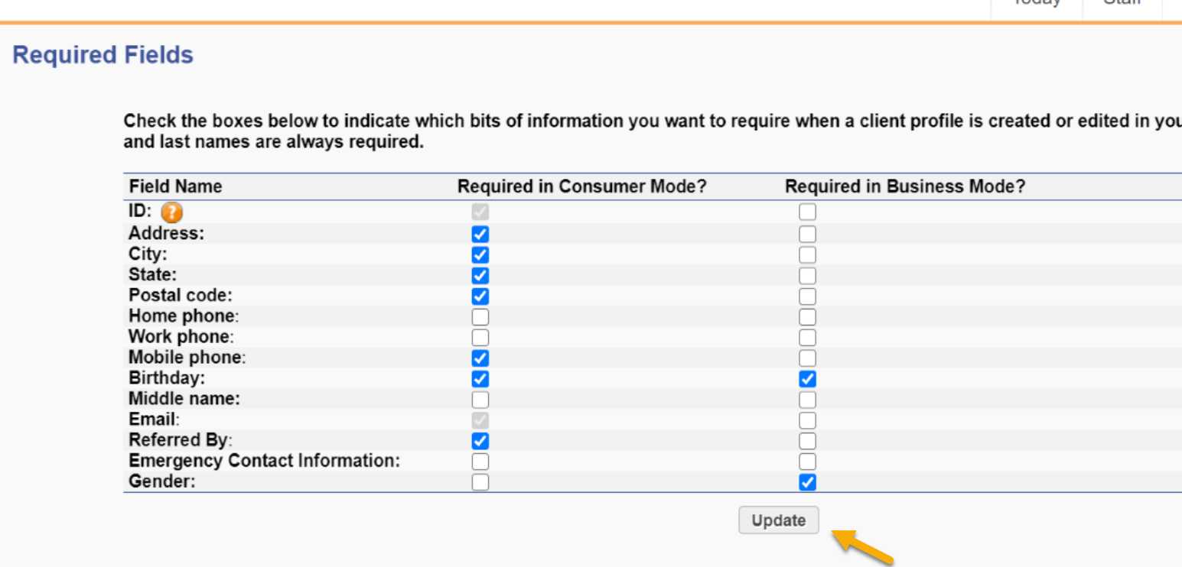This screenshot has height=567, width=1182.
Task: Click the Mobile phone label
Action: point(187,357)
